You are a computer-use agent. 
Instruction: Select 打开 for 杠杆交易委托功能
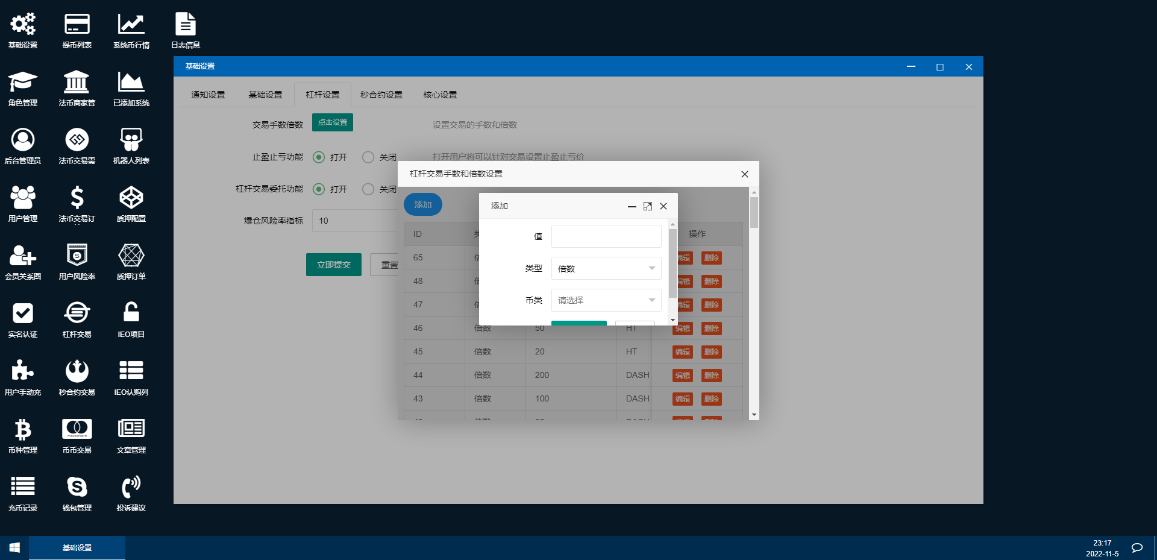click(319, 189)
